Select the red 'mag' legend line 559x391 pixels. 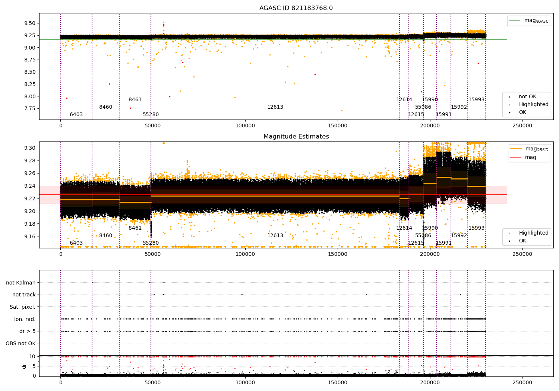click(516, 158)
